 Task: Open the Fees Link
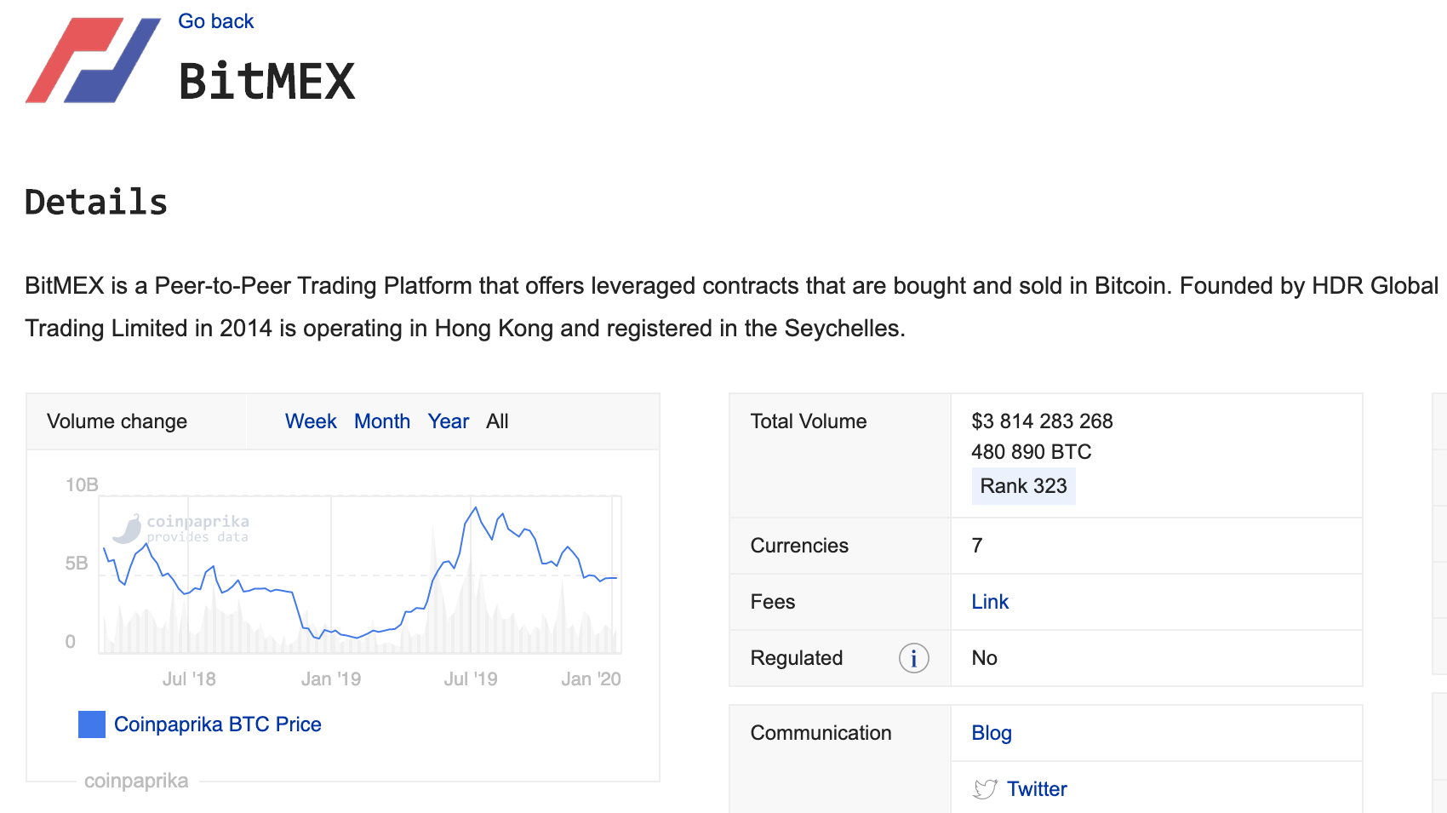coord(990,602)
